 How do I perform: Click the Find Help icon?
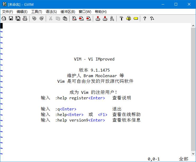pos(152,18)
